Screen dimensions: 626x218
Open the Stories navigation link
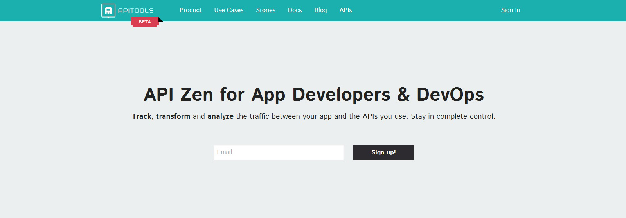tap(266, 10)
